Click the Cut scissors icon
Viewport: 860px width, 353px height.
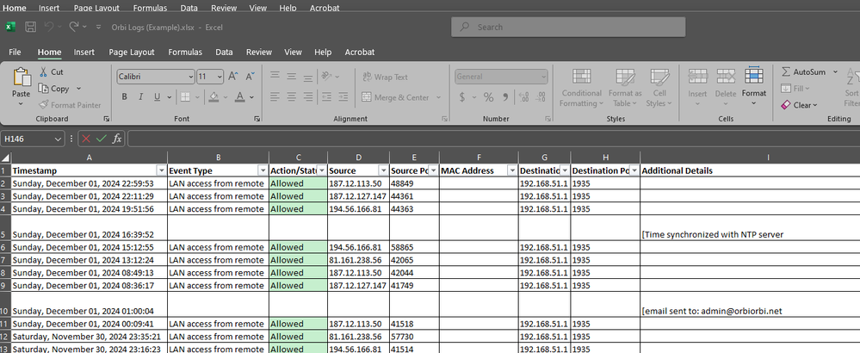click(43, 71)
